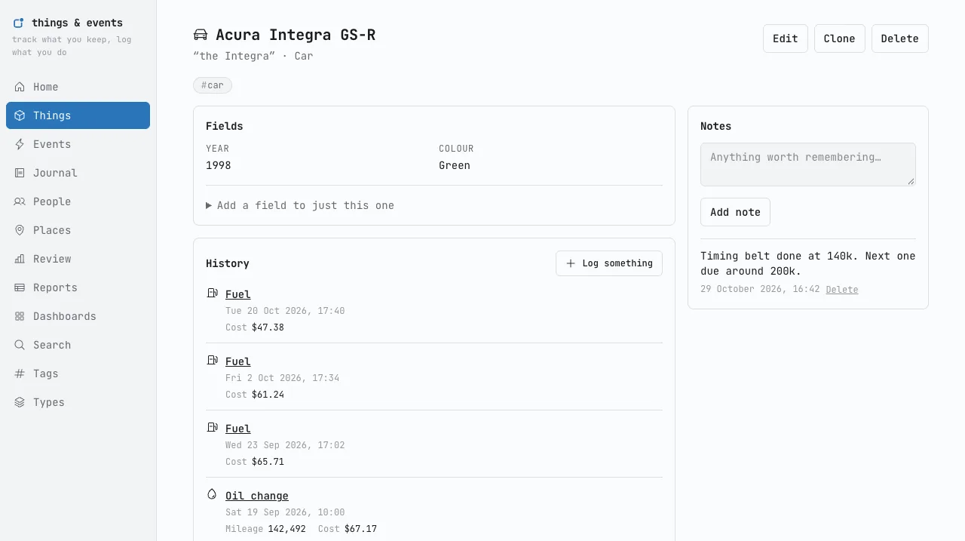The width and height of the screenshot is (965, 541).
Task: Click the fuel pump icon for 2 Oct entry
Action: pos(212,361)
